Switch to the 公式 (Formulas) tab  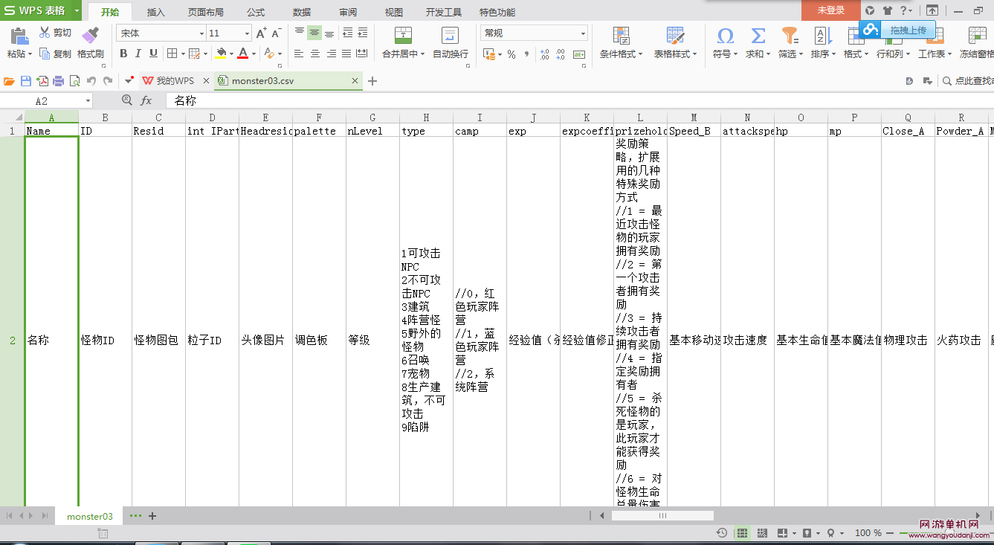(x=256, y=12)
